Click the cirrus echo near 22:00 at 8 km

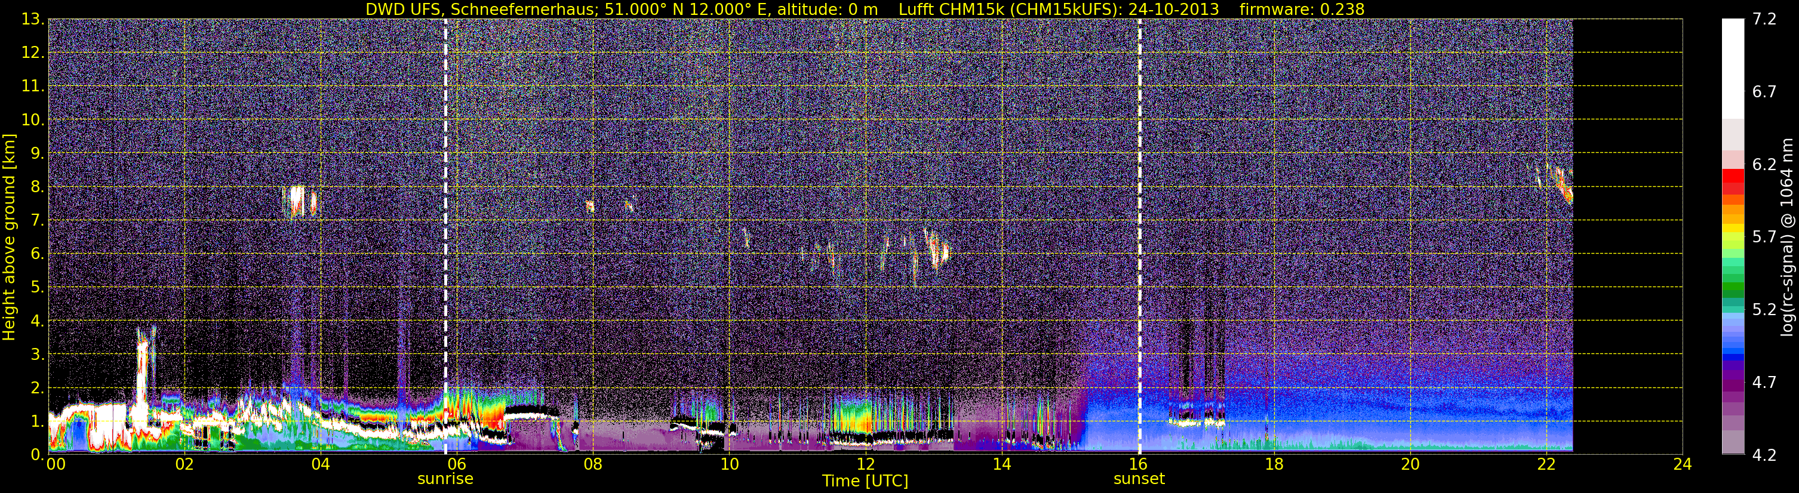coord(1559,184)
